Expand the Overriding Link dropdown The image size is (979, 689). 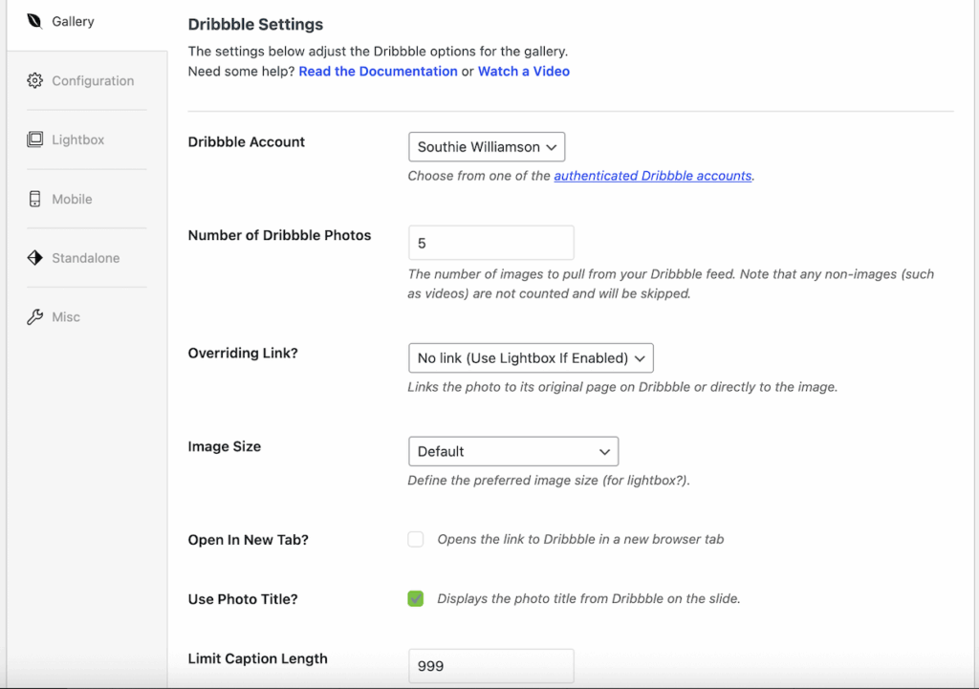pos(531,357)
